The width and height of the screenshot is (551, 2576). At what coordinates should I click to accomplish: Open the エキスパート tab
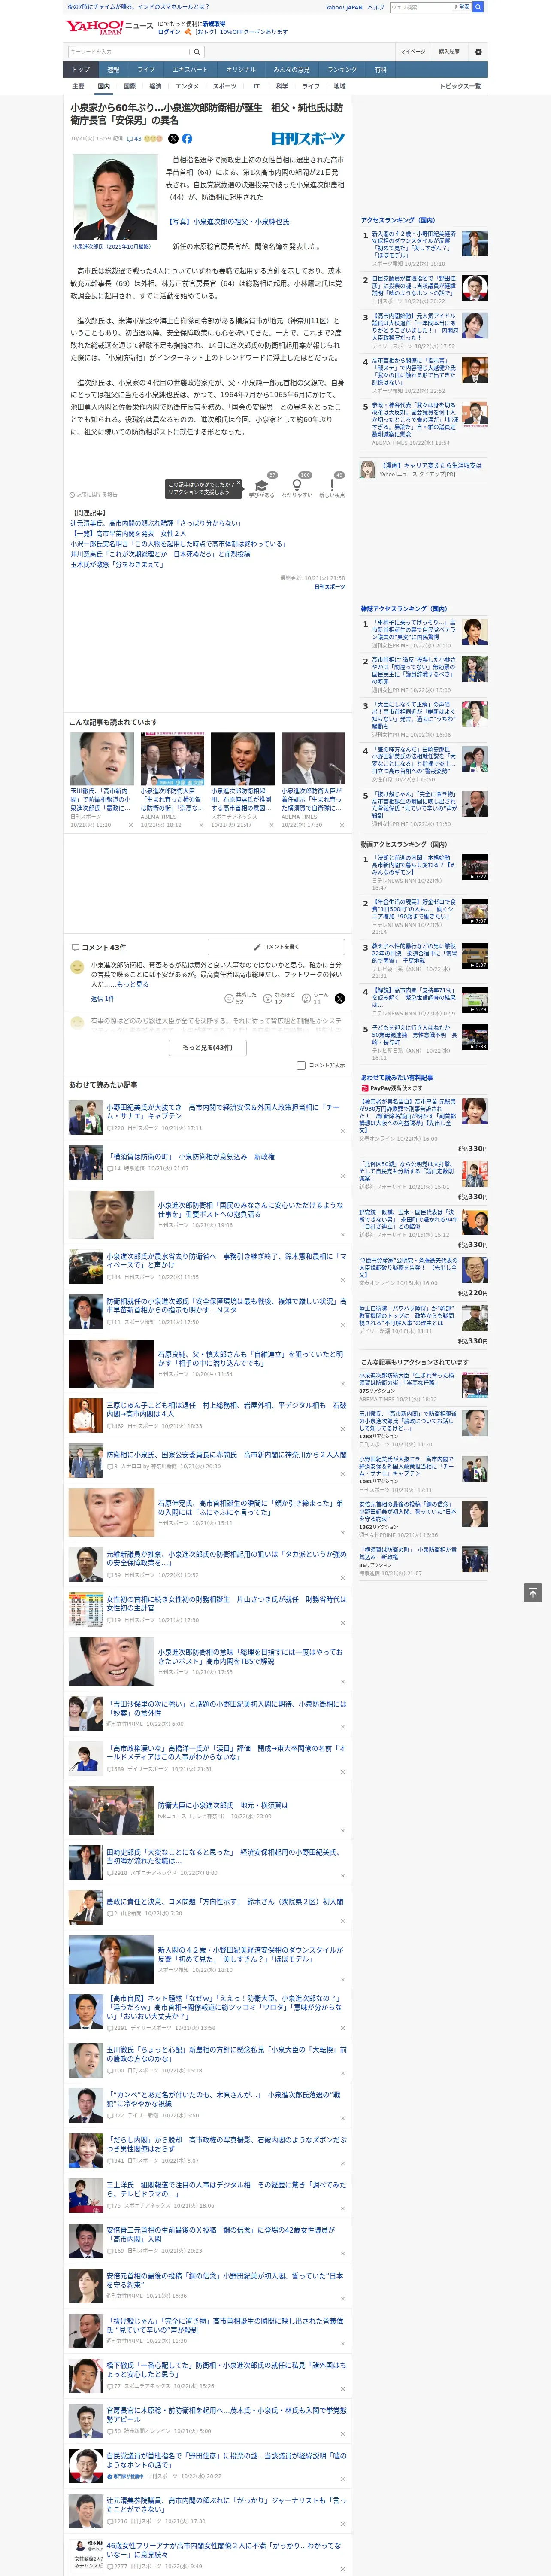pyautogui.click(x=190, y=70)
